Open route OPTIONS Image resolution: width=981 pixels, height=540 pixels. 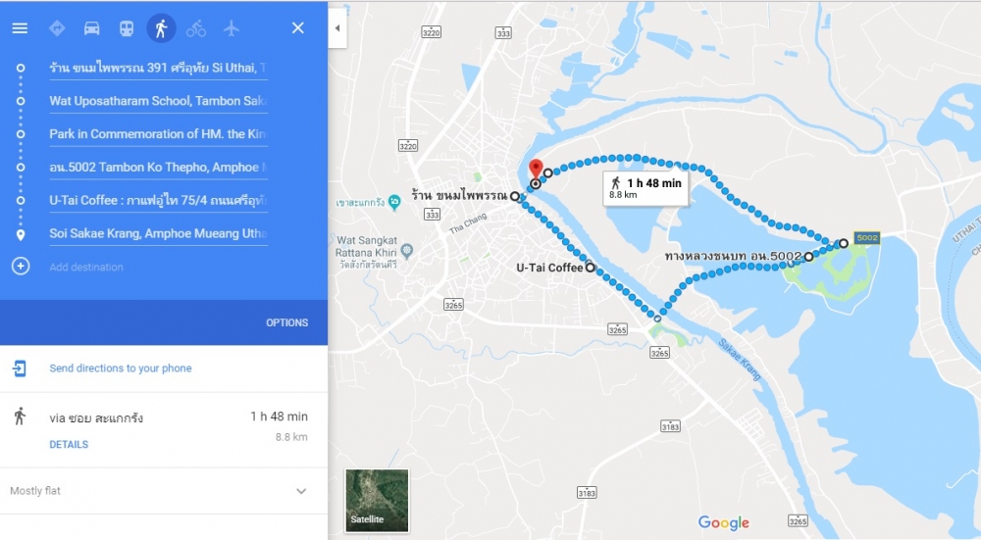(287, 322)
